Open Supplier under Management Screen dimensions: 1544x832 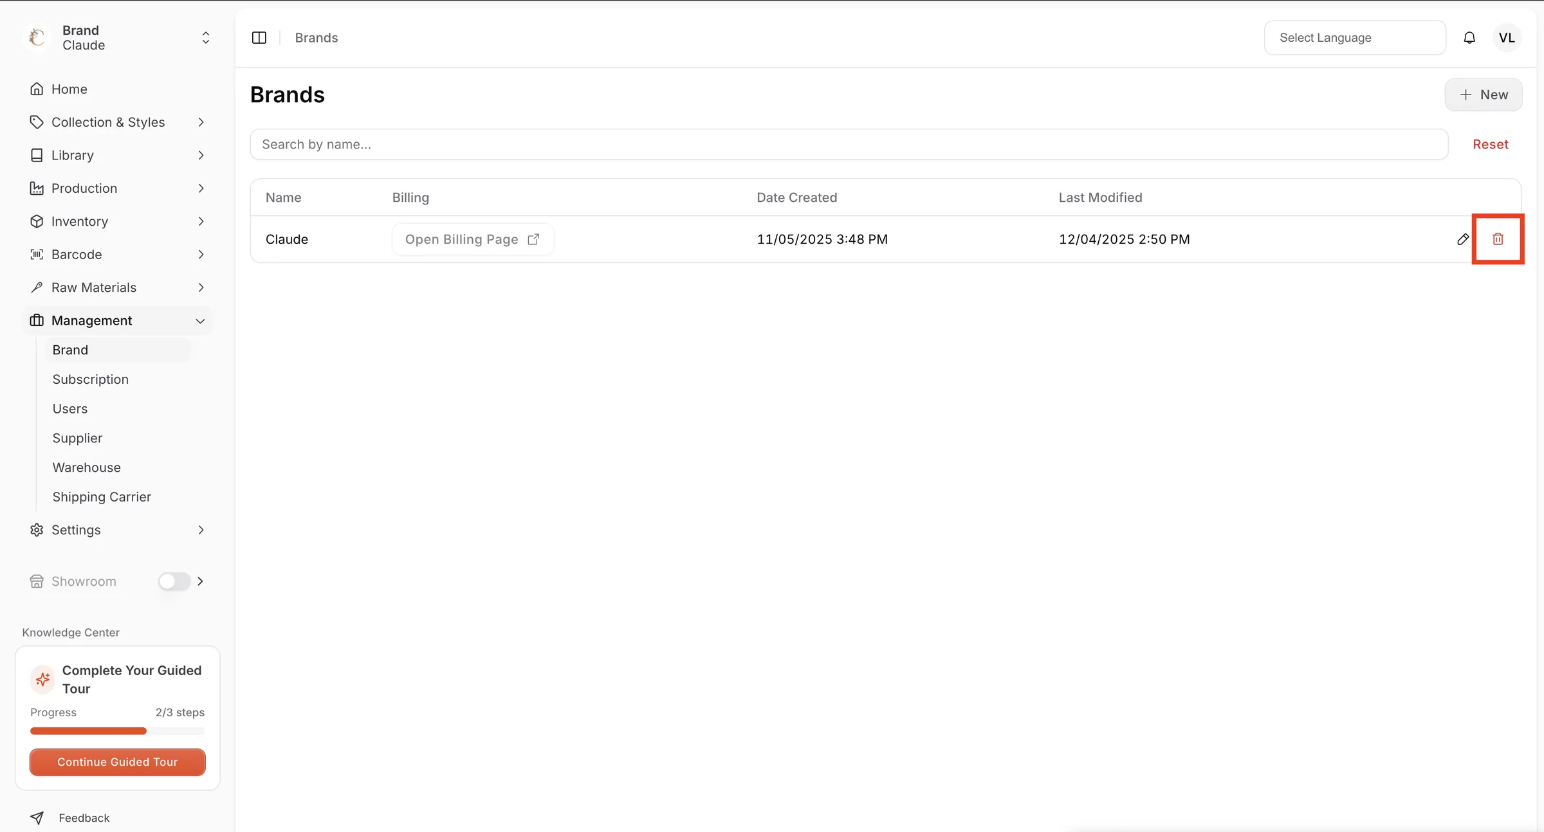77,438
